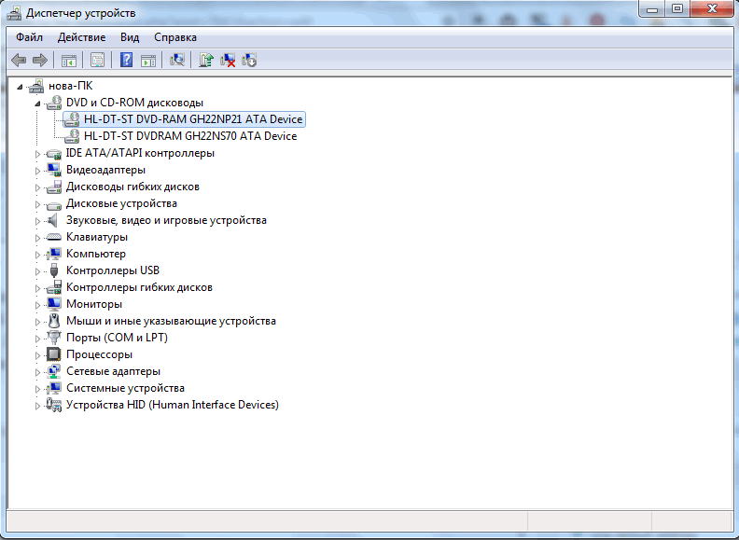This screenshot has height=540, width=739.
Task: Click the Properties toolbar icon
Action: pos(97,61)
